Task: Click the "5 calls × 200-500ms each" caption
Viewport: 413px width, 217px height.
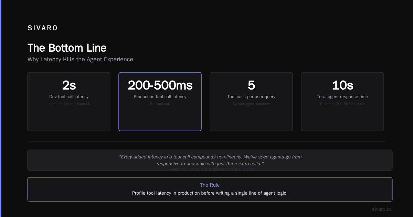Action: 342,104
